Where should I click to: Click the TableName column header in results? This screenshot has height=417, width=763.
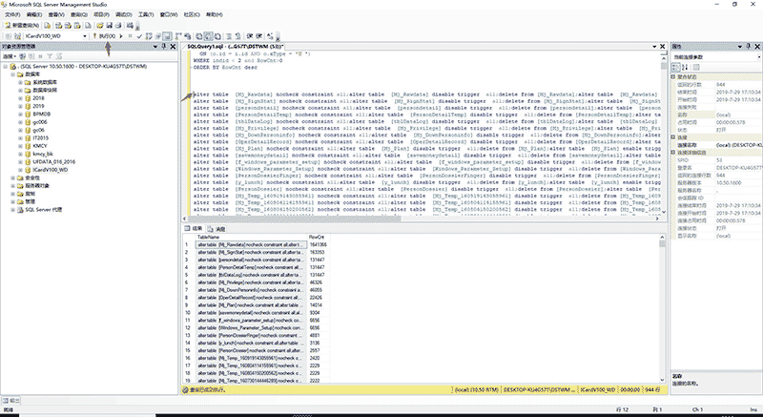pyautogui.click(x=251, y=237)
